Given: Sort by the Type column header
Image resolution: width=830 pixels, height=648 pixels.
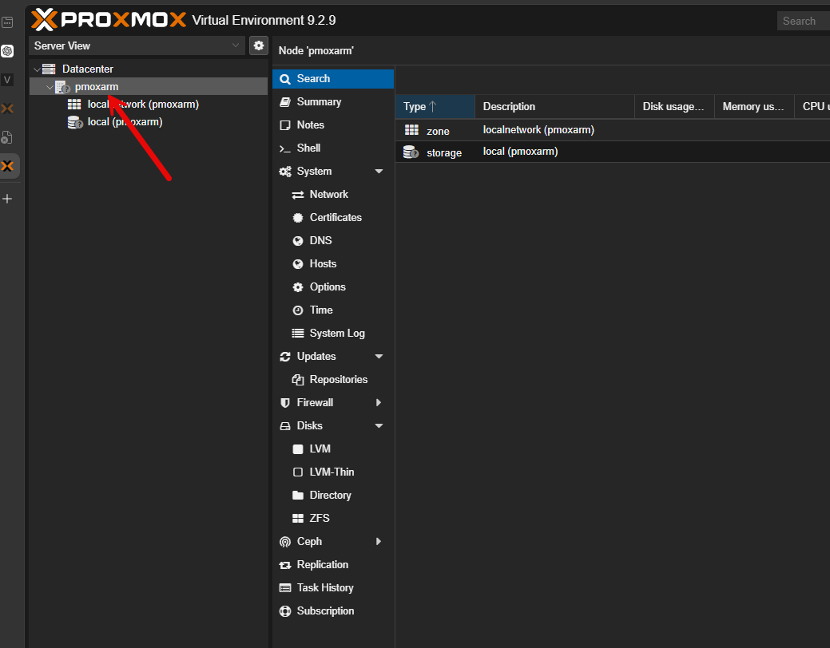Looking at the screenshot, I should (x=435, y=107).
